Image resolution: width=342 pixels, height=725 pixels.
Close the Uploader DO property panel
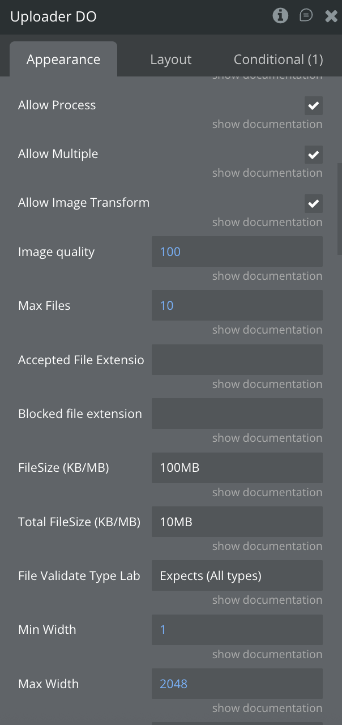point(331,16)
